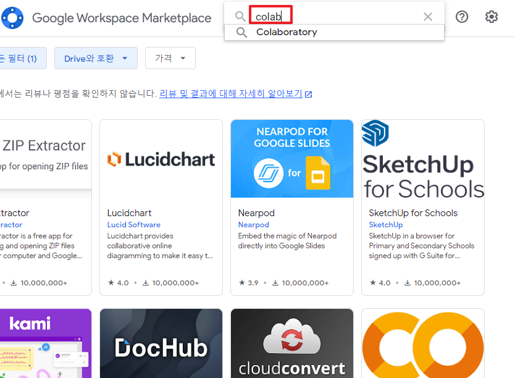The height and width of the screenshot is (378, 515).
Task: Click the Nearpod description about Google Slides
Action: pos(287,241)
